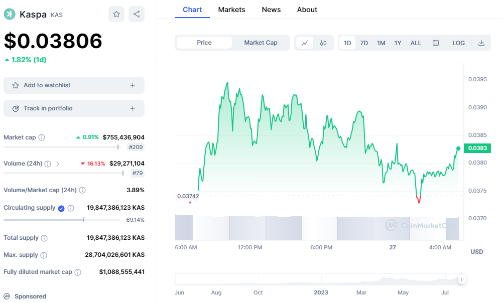
Task: Click the $1,088,555,441 fully diluted value
Action: 122,272
